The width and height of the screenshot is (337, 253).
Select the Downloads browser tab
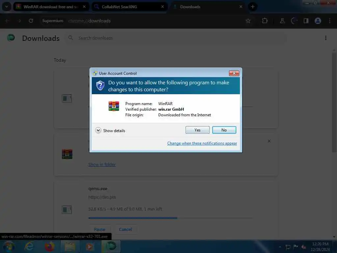click(207, 7)
